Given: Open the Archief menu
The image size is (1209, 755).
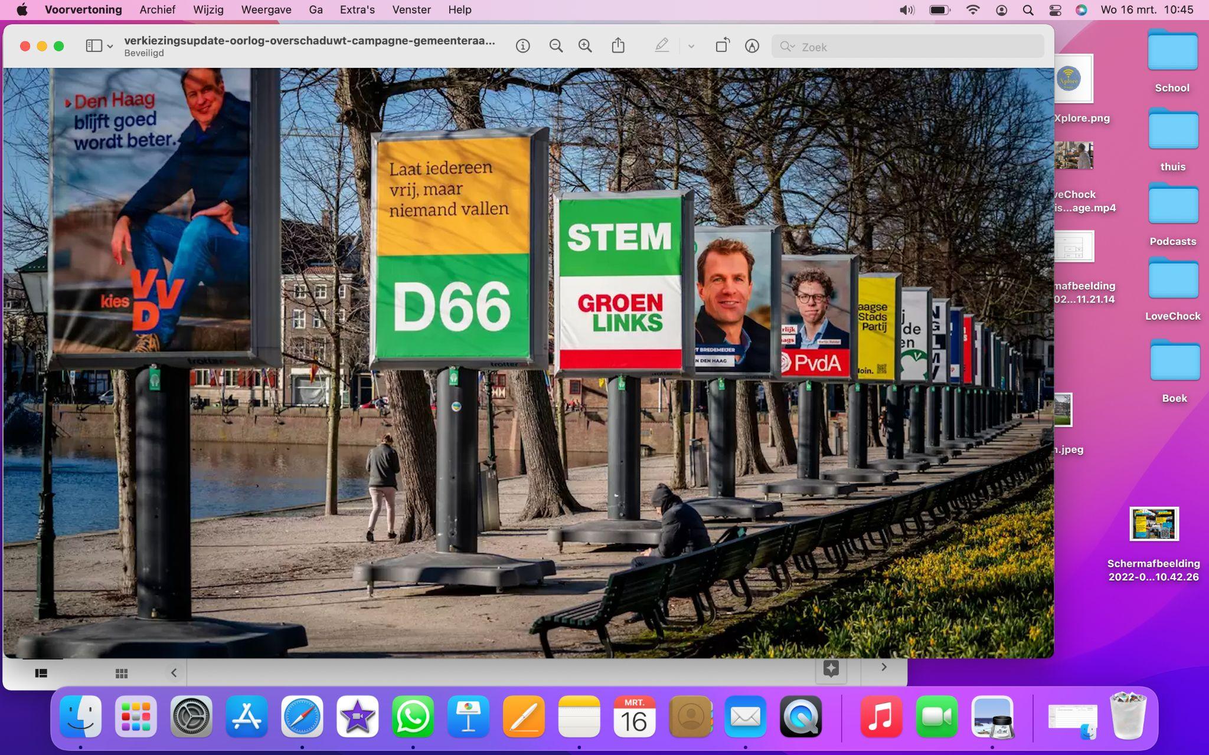Looking at the screenshot, I should 158,9.
